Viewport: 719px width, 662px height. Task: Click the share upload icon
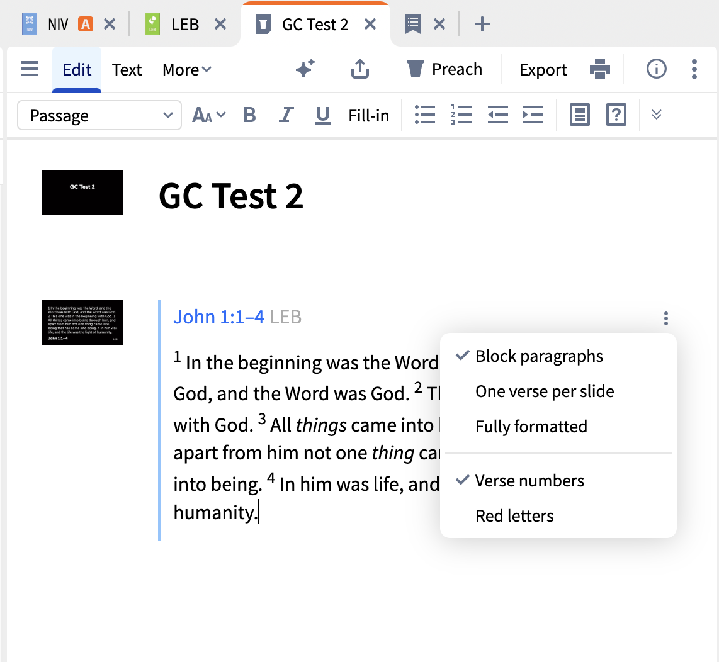[360, 69]
